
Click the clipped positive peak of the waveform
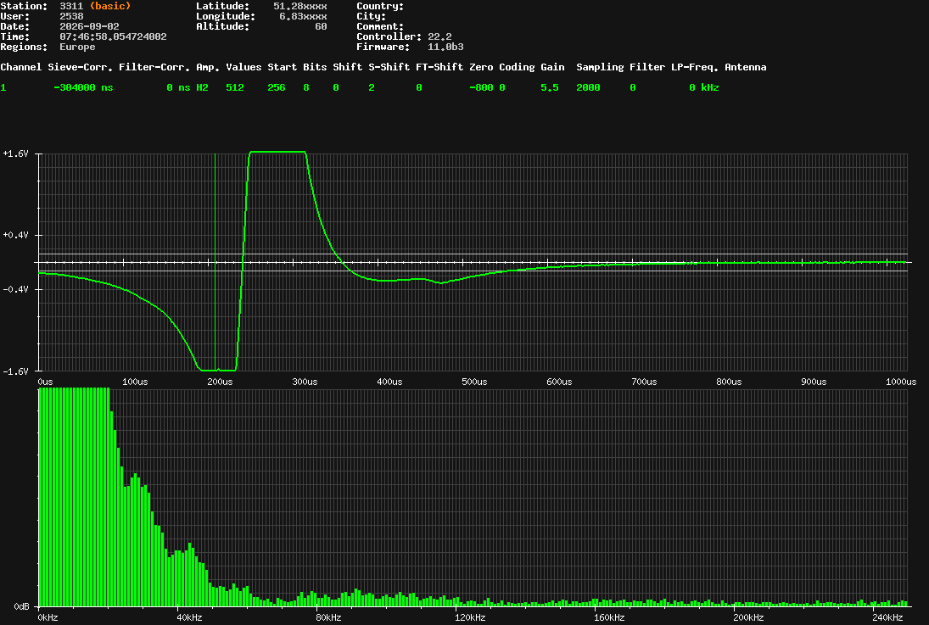[x=277, y=153]
